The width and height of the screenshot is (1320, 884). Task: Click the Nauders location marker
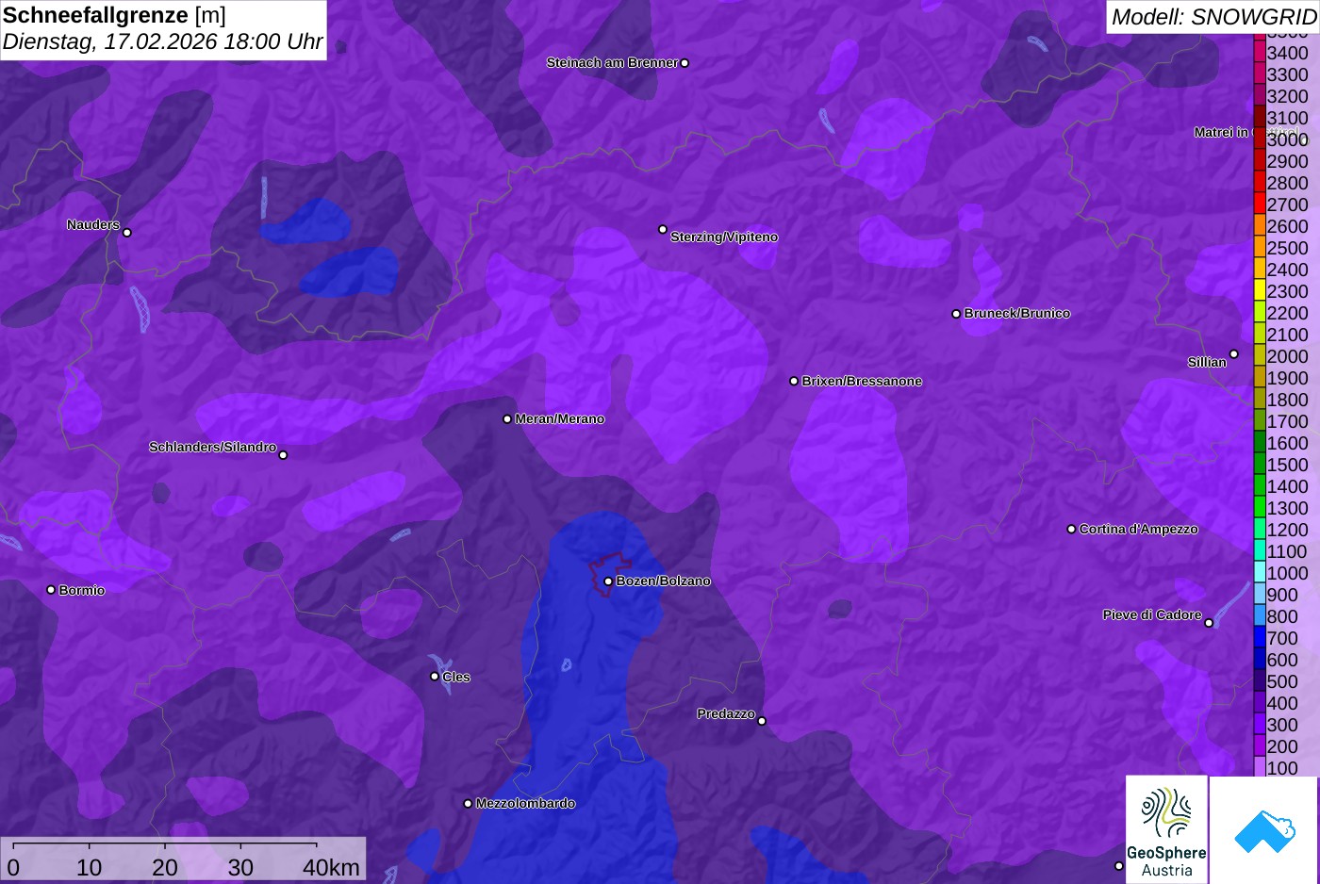pyautogui.click(x=127, y=233)
